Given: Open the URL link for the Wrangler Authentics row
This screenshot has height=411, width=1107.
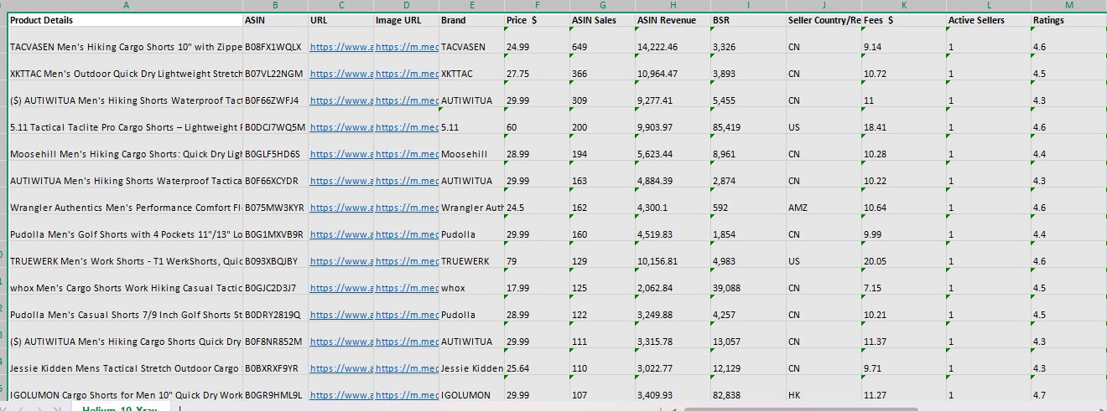Looking at the screenshot, I should 341,208.
